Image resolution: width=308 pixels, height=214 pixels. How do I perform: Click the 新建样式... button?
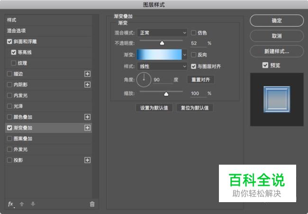277,51
